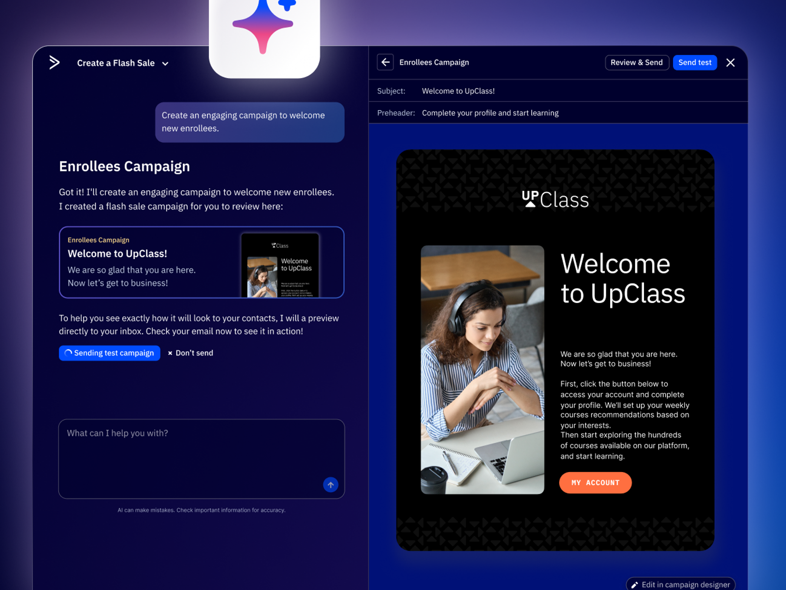This screenshot has width=786, height=590.
Task: Close the campaign preview panel
Action: pyautogui.click(x=730, y=62)
